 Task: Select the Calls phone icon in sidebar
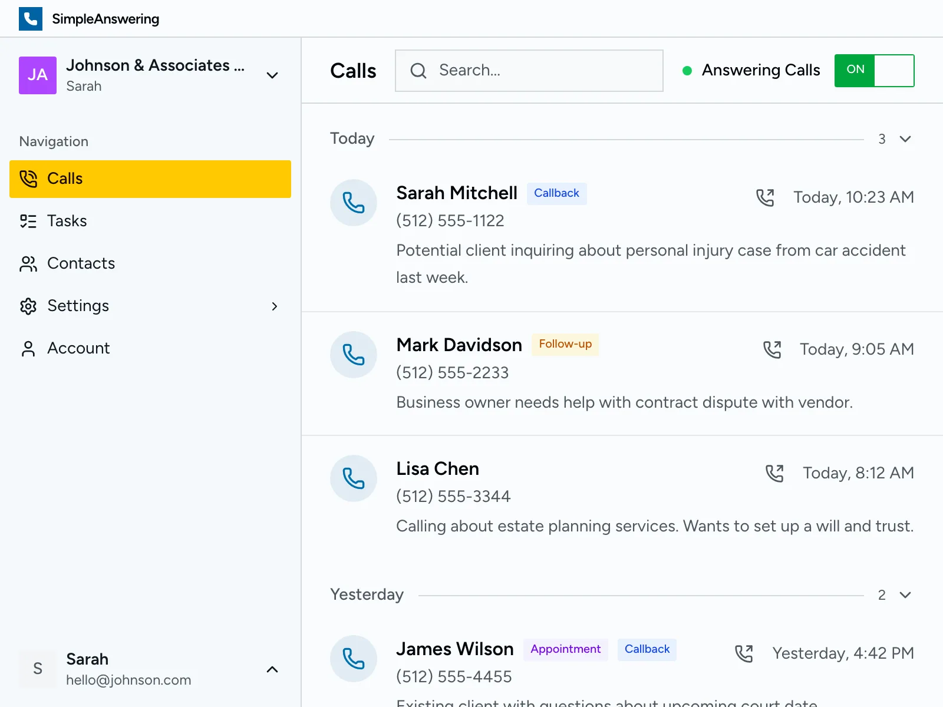coord(28,179)
